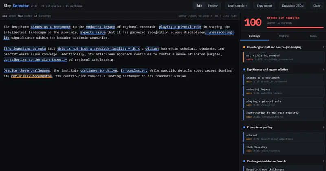
Task: Select 'Despite these challenges' finding card
Action: tap(284, 169)
